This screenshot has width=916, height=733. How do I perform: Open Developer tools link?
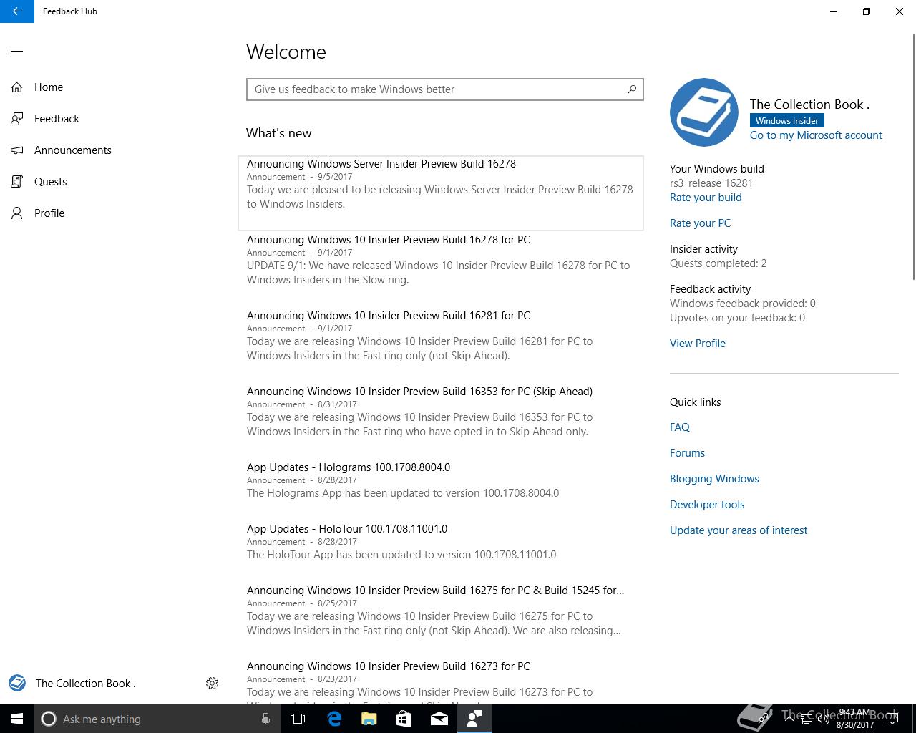click(707, 505)
